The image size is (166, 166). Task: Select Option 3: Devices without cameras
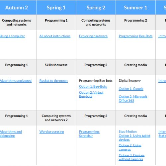click(131, 157)
